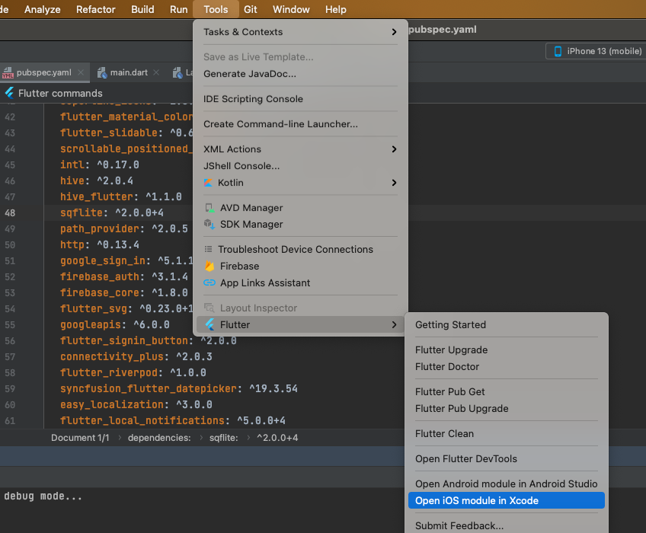Close the pubspec.yaml editor tab
This screenshot has height=533, width=646.
tap(80, 73)
